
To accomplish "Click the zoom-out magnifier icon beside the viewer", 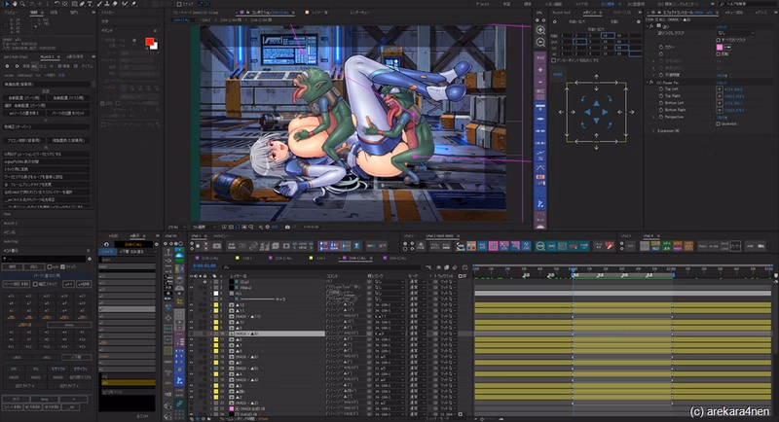I will pyautogui.click(x=540, y=44).
